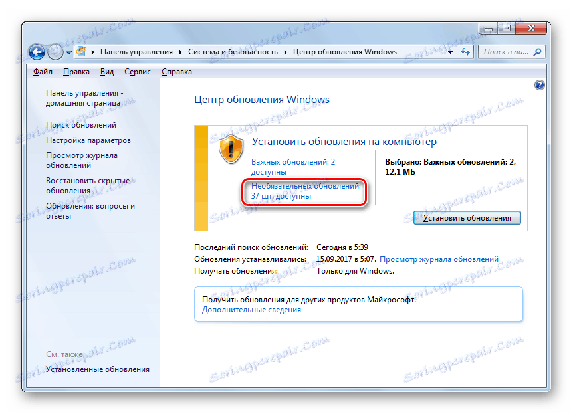Open the Вид menu
Image resolution: width=573 pixels, height=414 pixels.
[107, 72]
